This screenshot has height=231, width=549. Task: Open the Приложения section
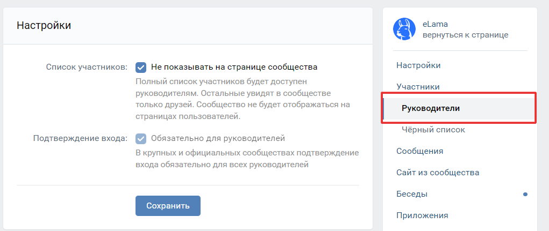[x=422, y=215]
